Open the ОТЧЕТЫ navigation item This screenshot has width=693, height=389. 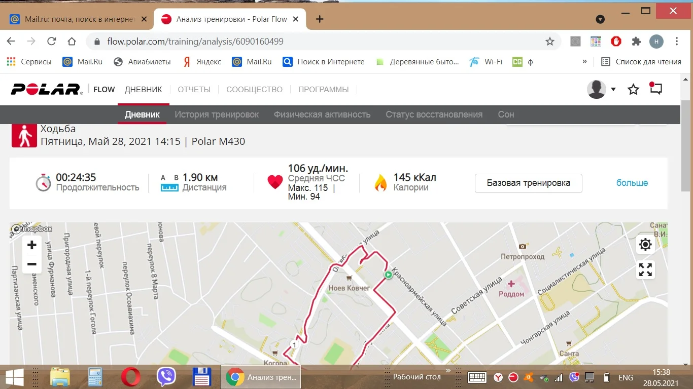click(x=194, y=90)
